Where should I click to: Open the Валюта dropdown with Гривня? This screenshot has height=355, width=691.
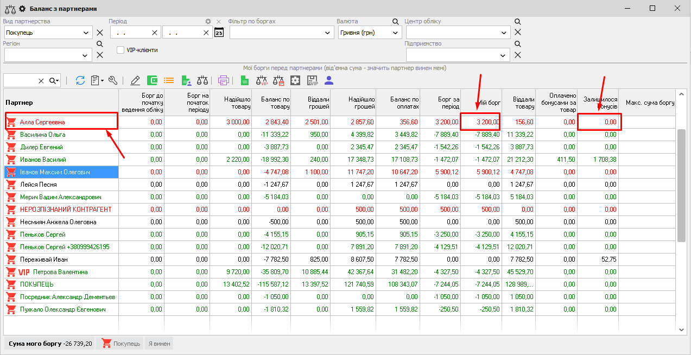395,33
